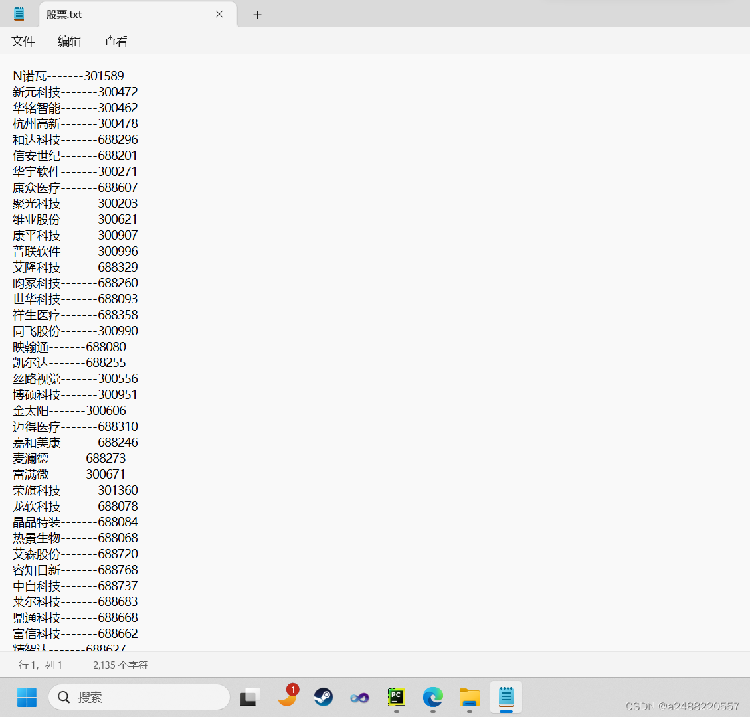This screenshot has width=750, height=717.
Task: Open the 查看 menu
Action: (116, 41)
